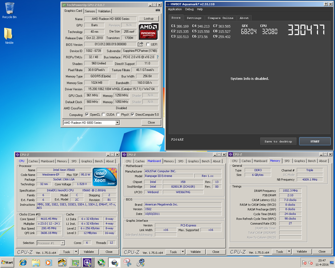Screen dimensions: 335x268
Task: Click the green globe taskbar icon
Action: 101,263
